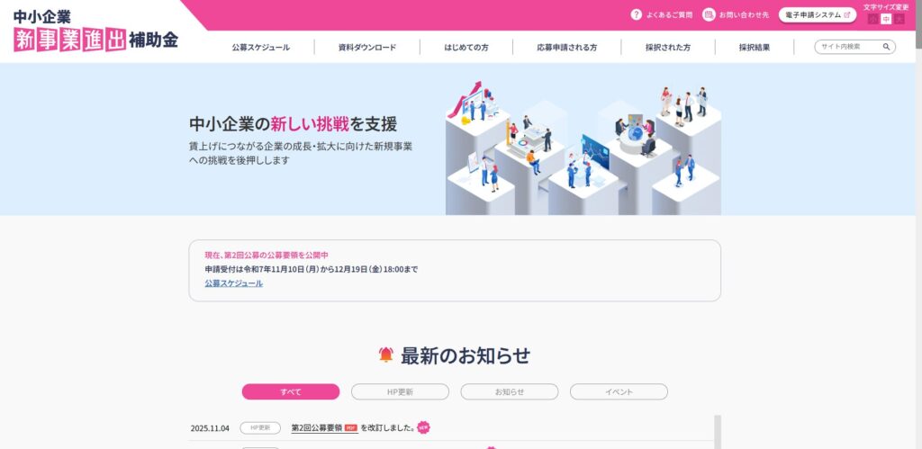Click the external link icon on 電子申請システム
The width and height of the screenshot is (922, 449).
846,15
